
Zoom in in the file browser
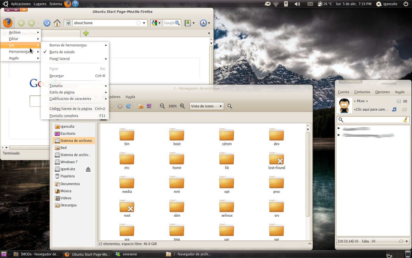coord(182,106)
